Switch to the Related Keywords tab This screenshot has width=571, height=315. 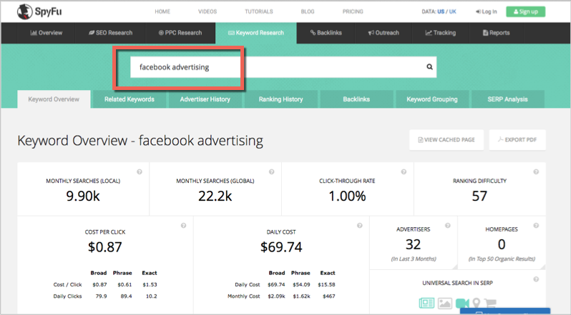(130, 99)
